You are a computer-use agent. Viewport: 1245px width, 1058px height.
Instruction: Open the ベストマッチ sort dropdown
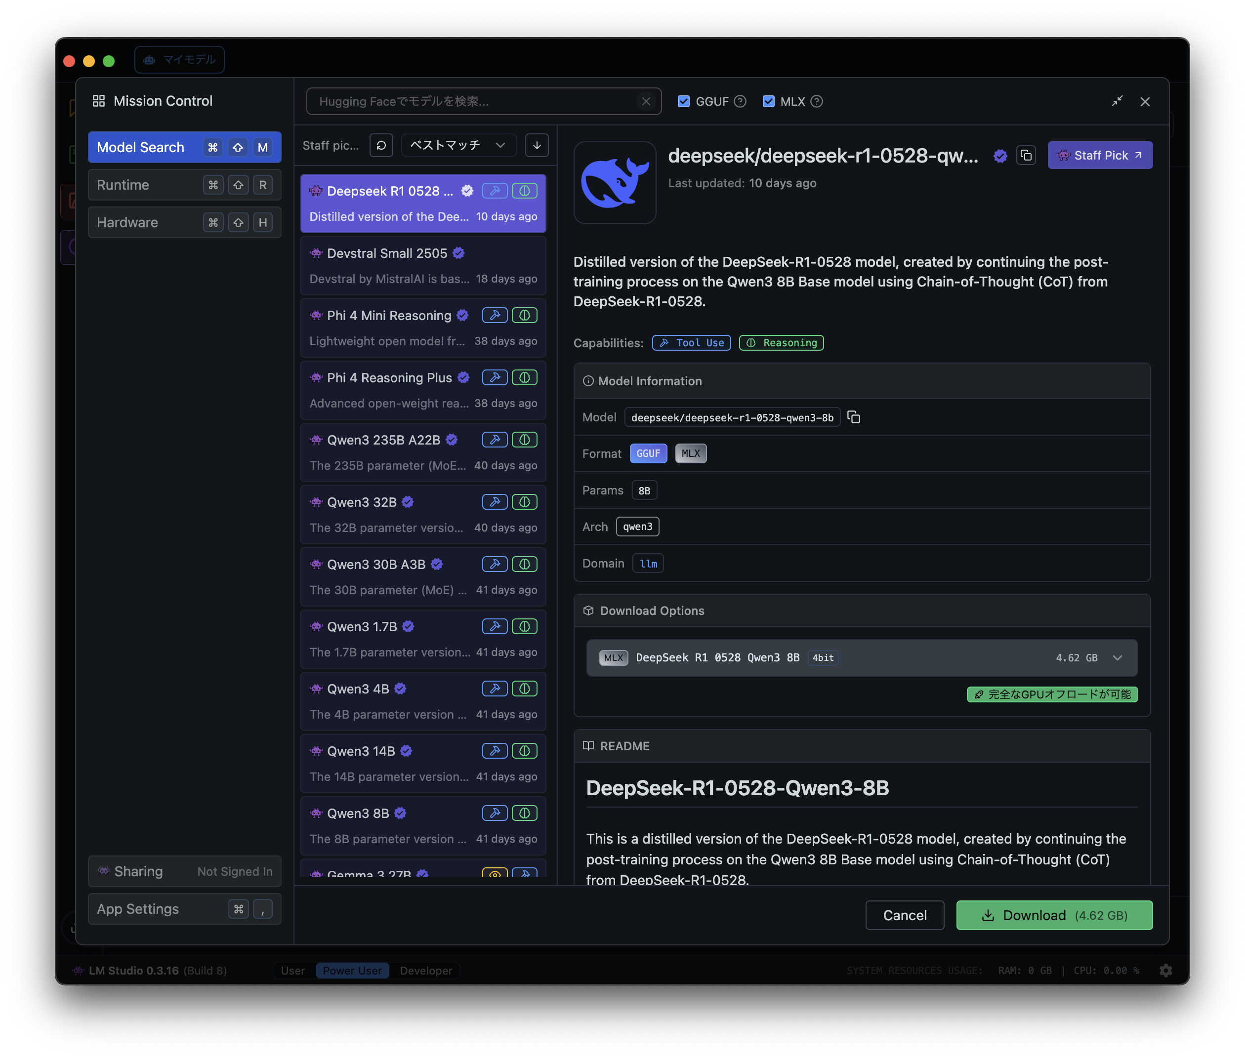[458, 146]
